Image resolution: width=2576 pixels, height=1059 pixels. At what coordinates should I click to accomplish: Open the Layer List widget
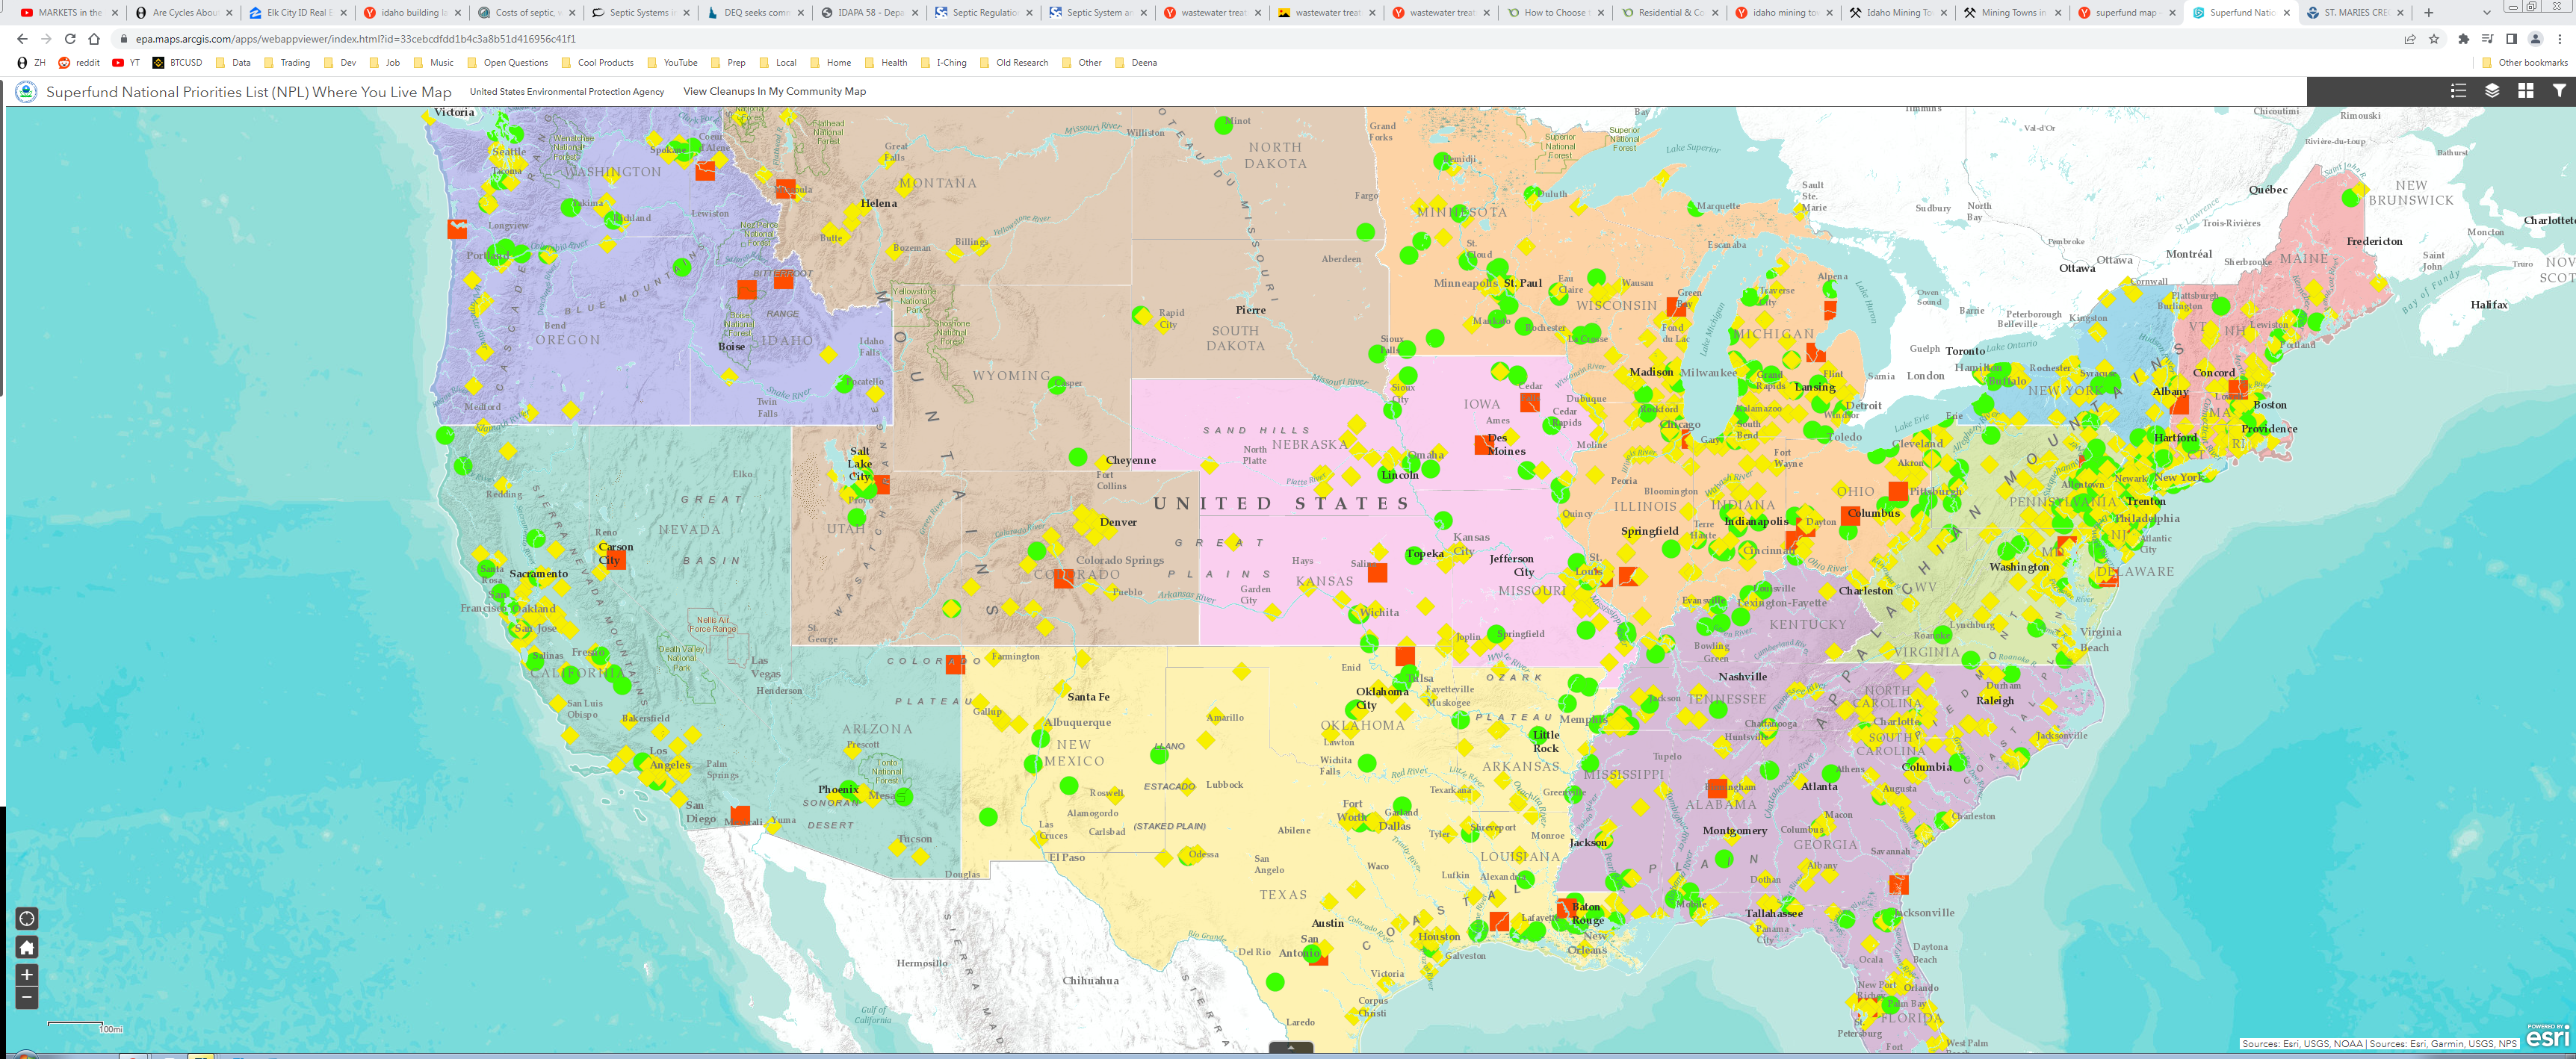pos(2492,91)
